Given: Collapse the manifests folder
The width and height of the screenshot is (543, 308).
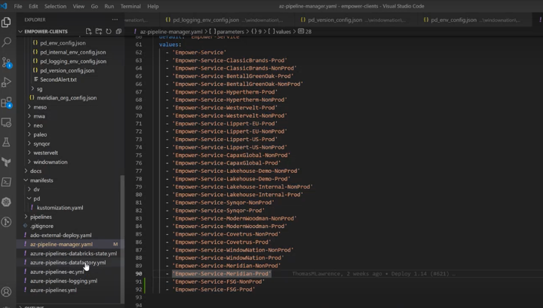Looking at the screenshot, I should (x=41, y=180).
